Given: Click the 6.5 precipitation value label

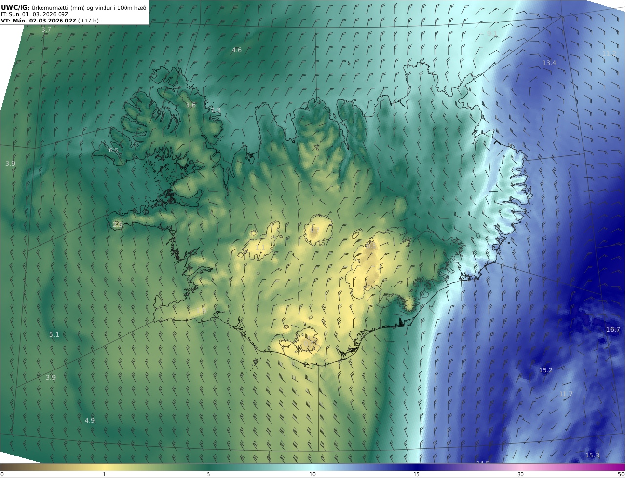Looking at the screenshot, I should pyautogui.click(x=114, y=150).
